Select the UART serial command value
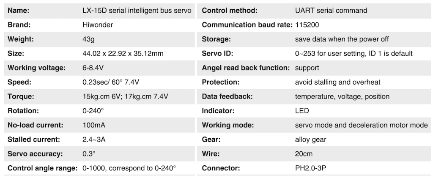 331,10
